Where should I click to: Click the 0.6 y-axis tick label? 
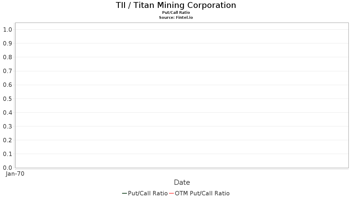(x=7, y=85)
